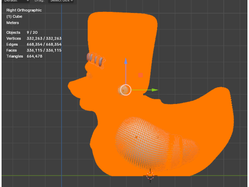249x187 pixels.
Task: Click the Triangles count 664,478
Action: [24, 56]
